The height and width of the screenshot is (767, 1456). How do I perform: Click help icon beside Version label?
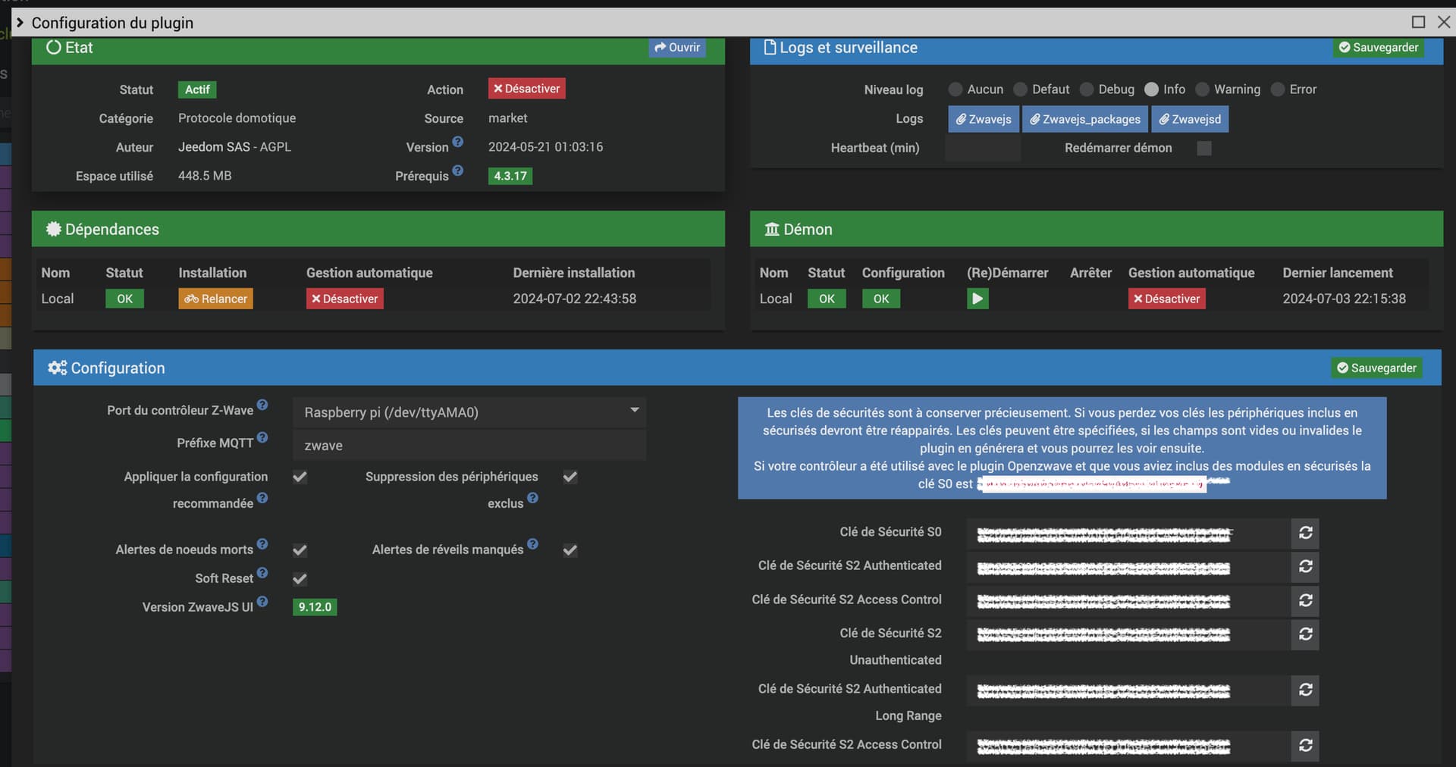[458, 142]
